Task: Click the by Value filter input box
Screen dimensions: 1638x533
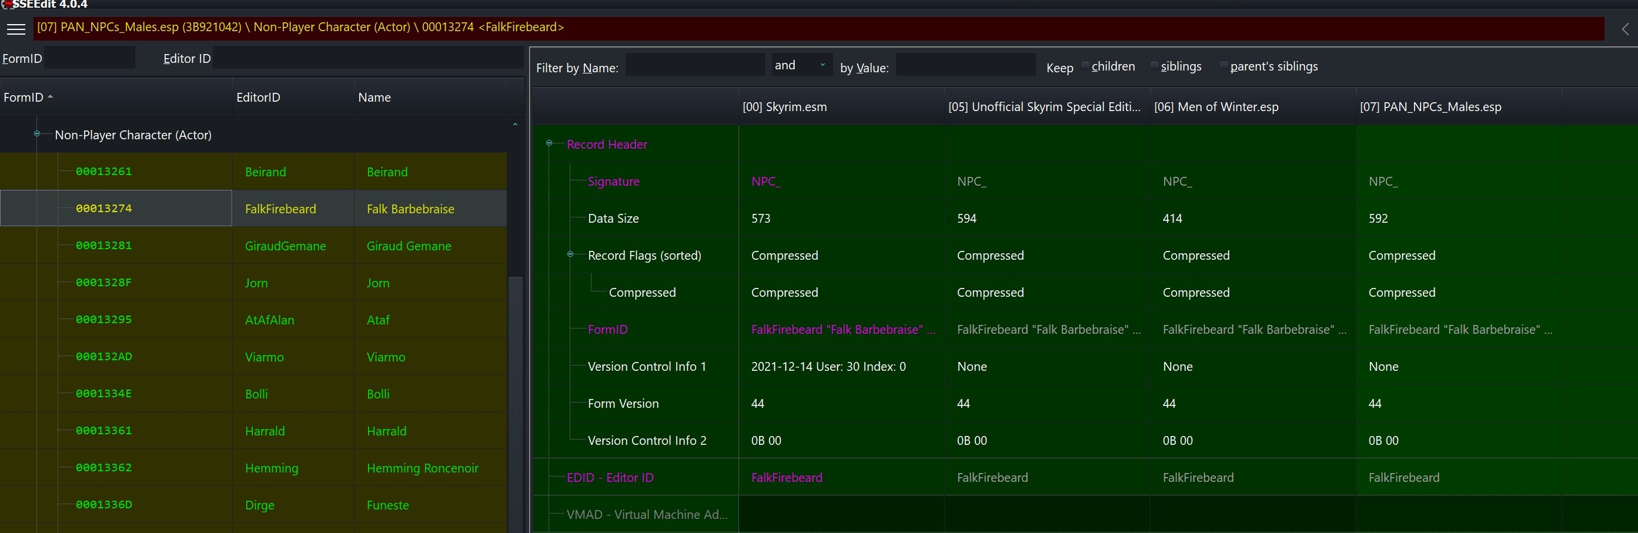Action: [x=966, y=65]
